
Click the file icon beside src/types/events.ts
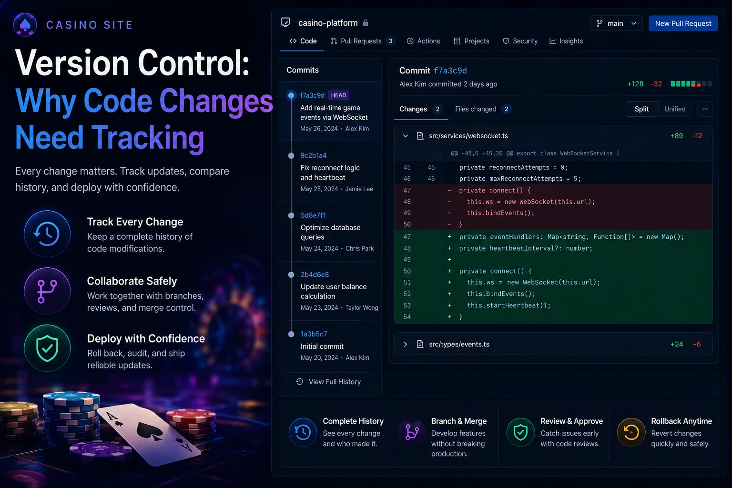[x=420, y=344]
